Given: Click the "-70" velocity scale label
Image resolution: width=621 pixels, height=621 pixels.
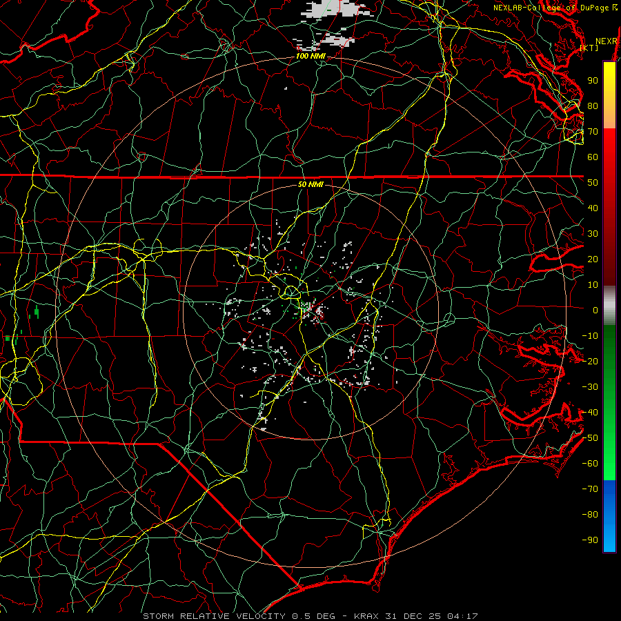Looking at the screenshot, I should click(590, 489).
